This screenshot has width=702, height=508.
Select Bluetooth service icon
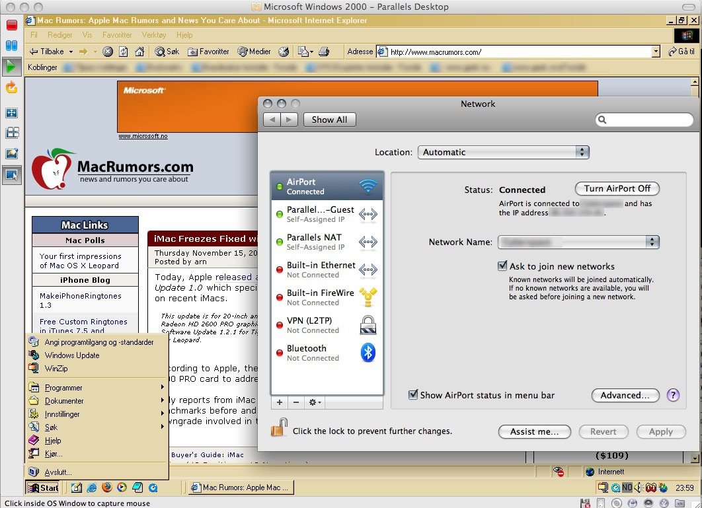(368, 353)
